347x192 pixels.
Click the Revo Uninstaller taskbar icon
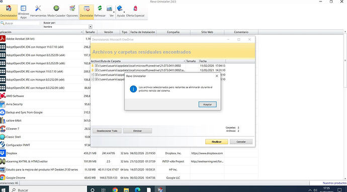pyautogui.click(x=160, y=189)
